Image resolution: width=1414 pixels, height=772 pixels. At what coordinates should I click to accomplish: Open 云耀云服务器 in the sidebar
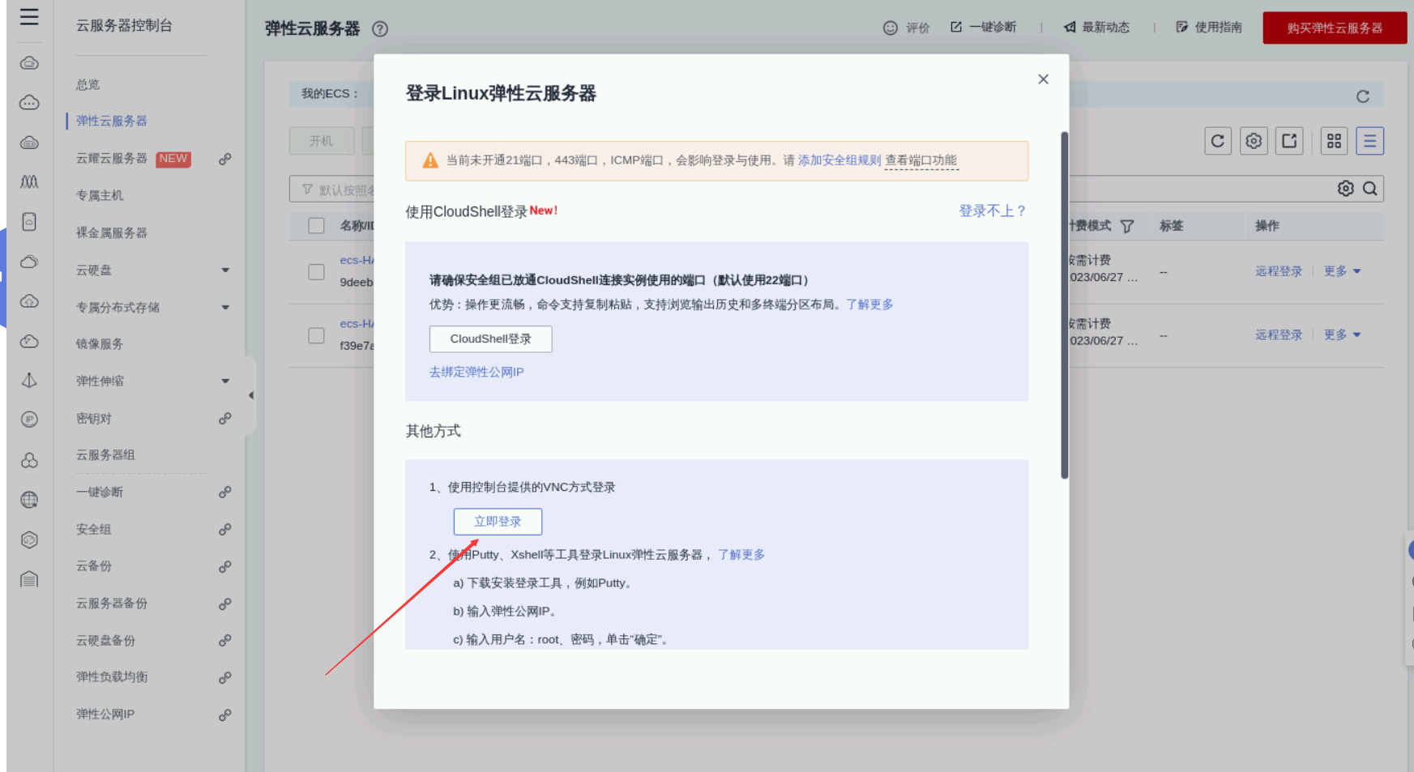click(x=112, y=159)
